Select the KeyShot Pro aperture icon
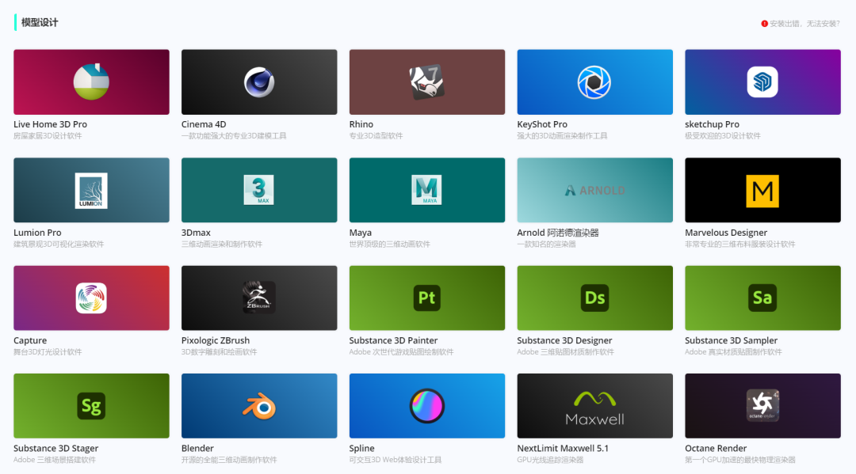Viewport: 856px width, 474px height. [x=594, y=82]
